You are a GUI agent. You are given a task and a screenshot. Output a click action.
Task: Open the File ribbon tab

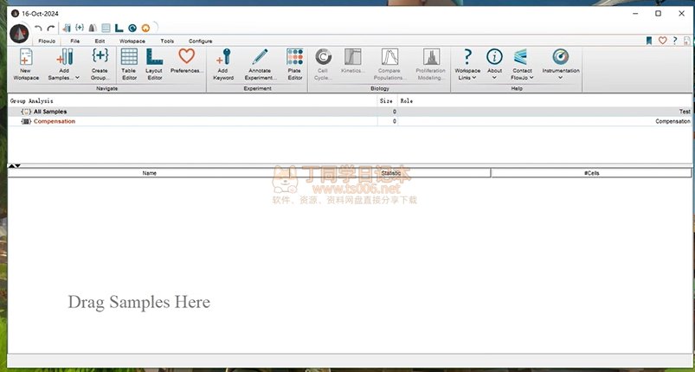[x=75, y=41]
